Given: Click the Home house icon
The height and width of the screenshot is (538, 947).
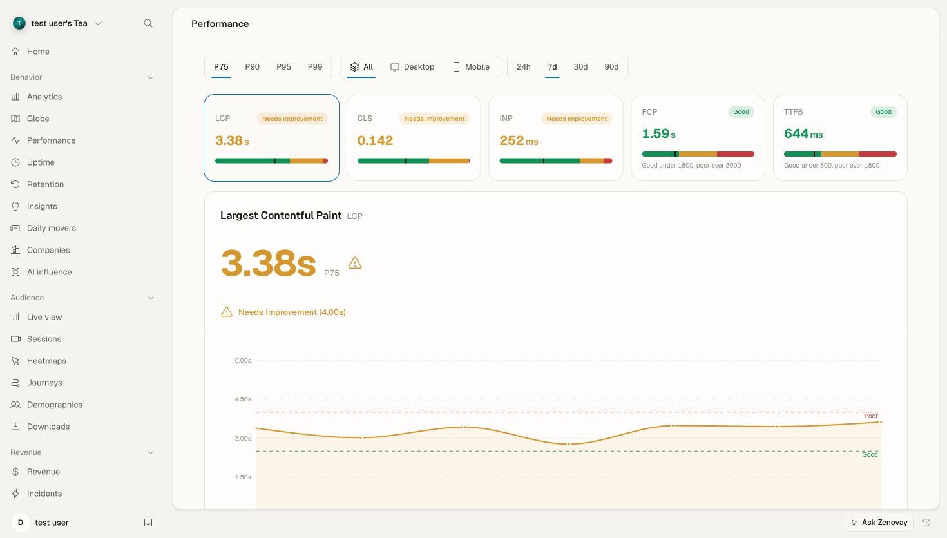Looking at the screenshot, I should click(x=15, y=52).
